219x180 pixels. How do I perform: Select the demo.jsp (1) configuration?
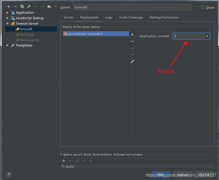pos(31,40)
